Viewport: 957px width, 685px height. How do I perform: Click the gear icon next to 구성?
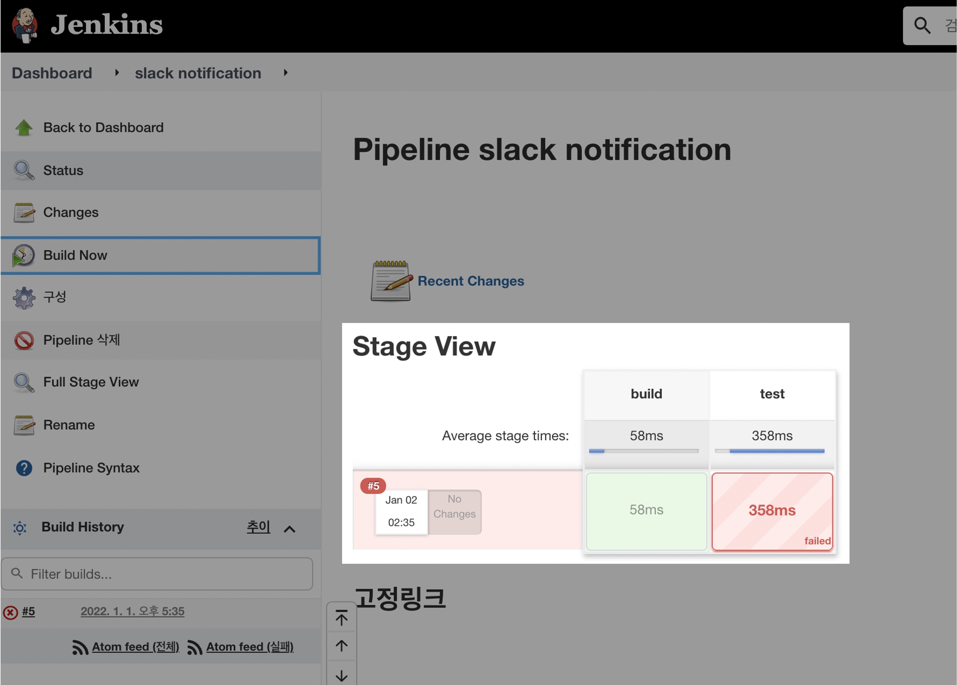click(24, 298)
